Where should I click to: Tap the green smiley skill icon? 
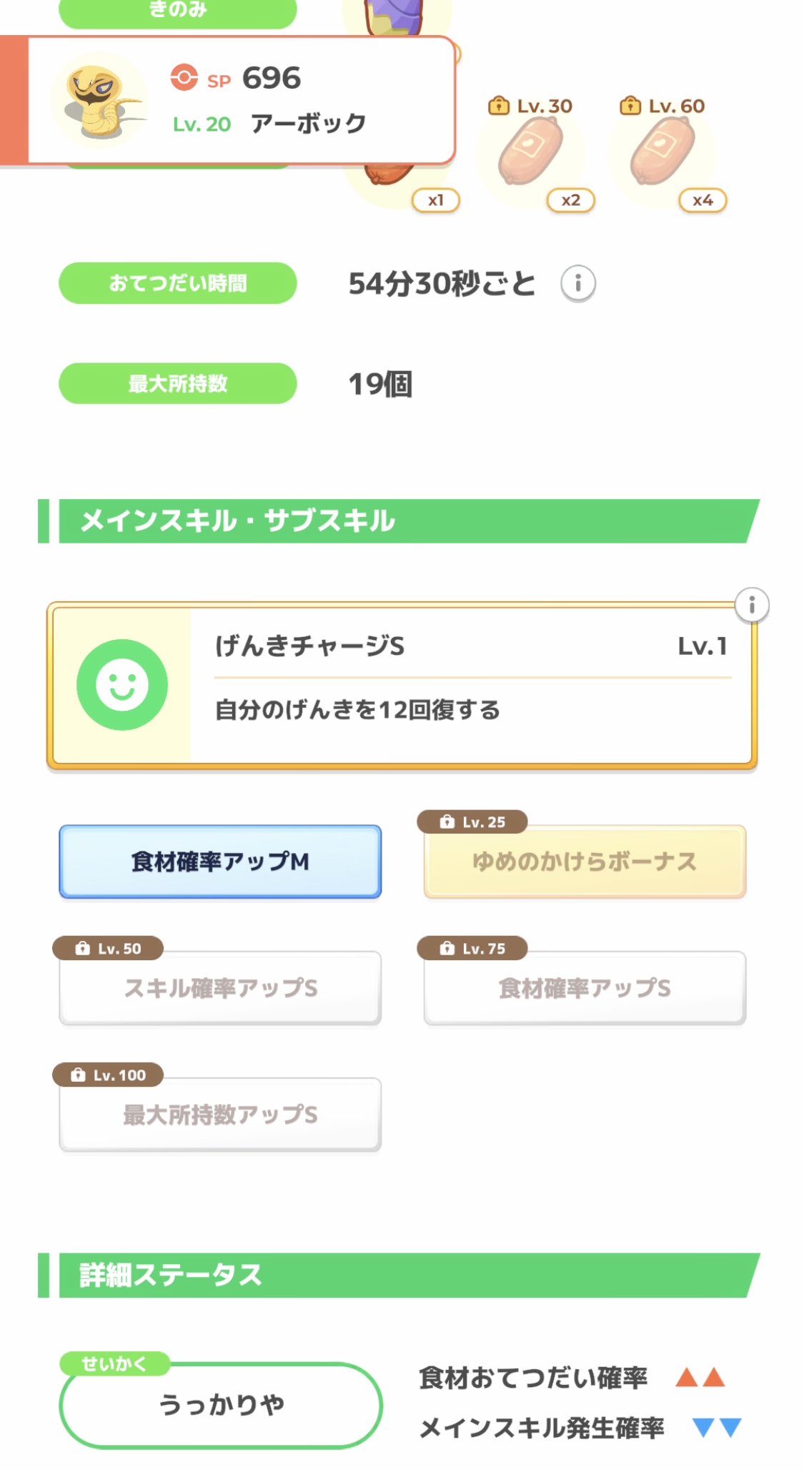point(122,685)
